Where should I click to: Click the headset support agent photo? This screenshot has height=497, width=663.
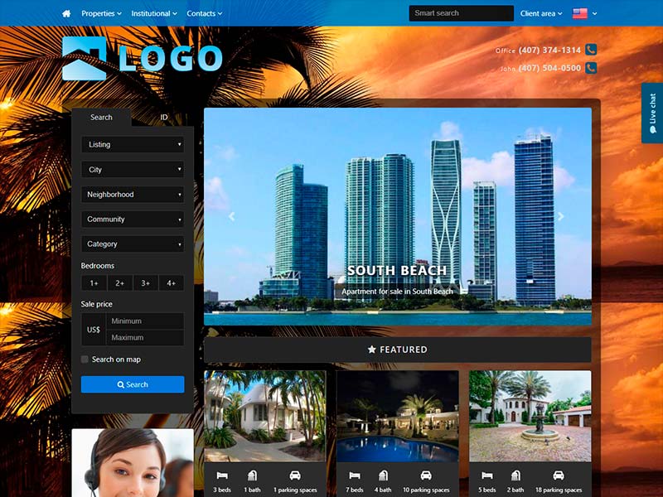point(133,463)
